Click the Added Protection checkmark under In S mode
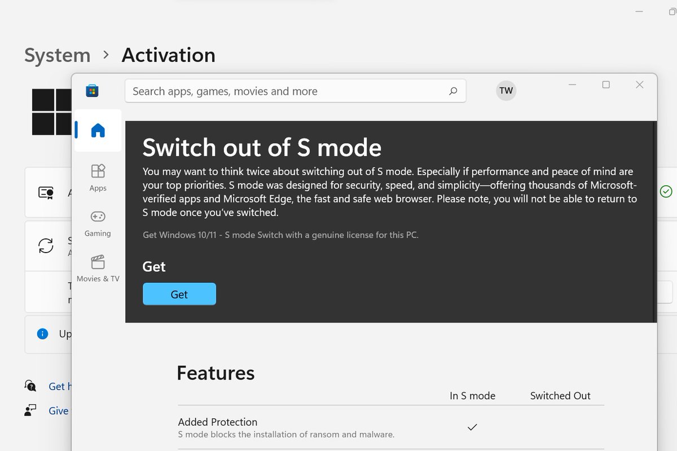 click(x=472, y=427)
